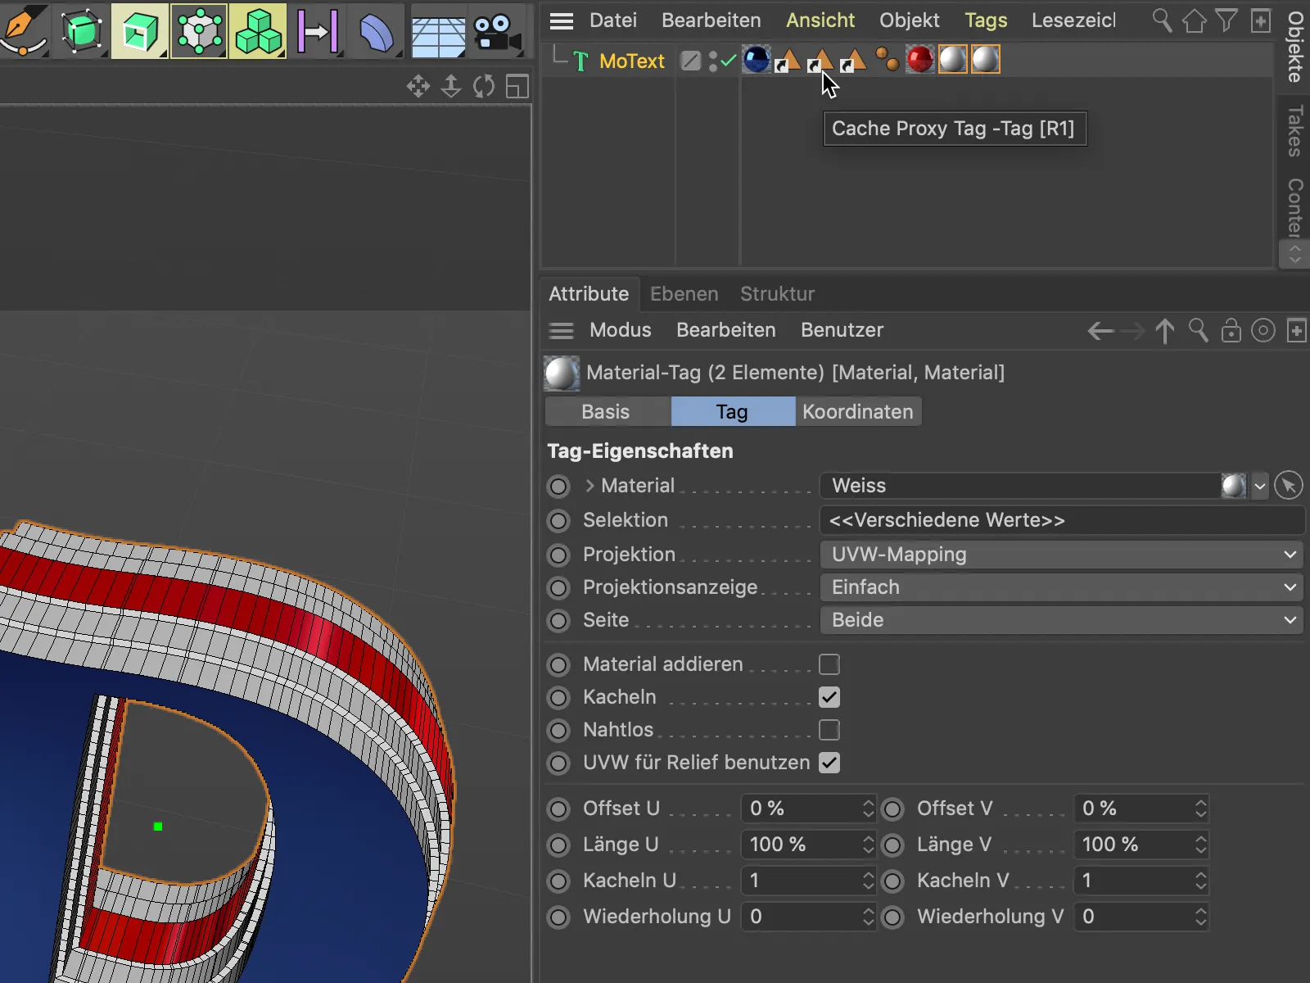Uncheck the Kacheln checkbox
The height and width of the screenshot is (983, 1310).
click(x=829, y=697)
